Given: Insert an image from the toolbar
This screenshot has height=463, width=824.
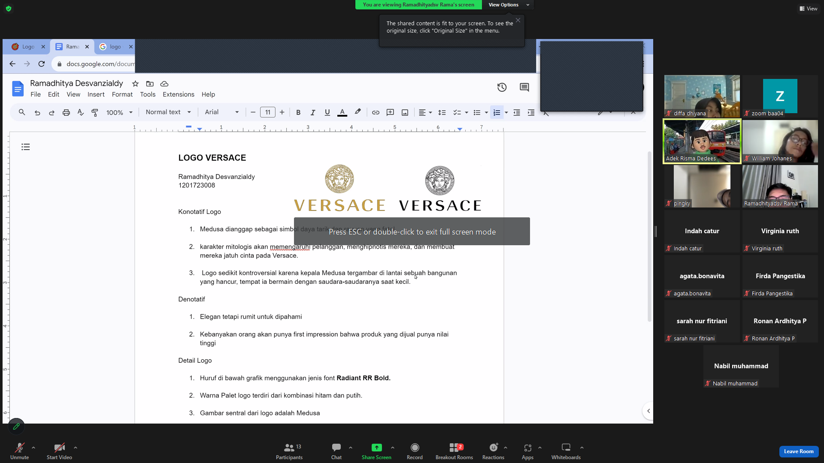Looking at the screenshot, I should tap(405, 112).
